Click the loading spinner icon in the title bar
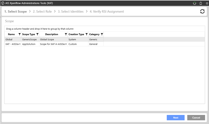 pos(194,3)
